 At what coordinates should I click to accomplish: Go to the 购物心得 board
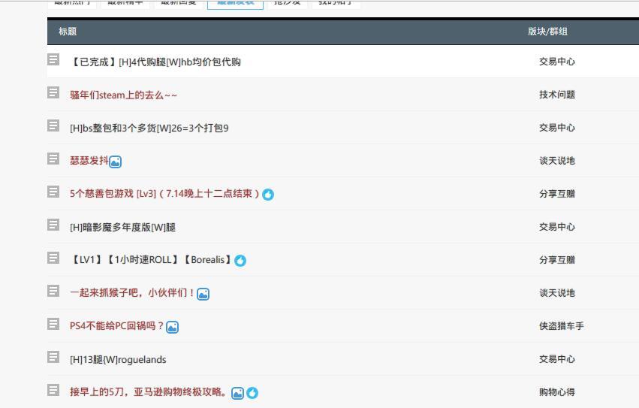click(x=557, y=392)
